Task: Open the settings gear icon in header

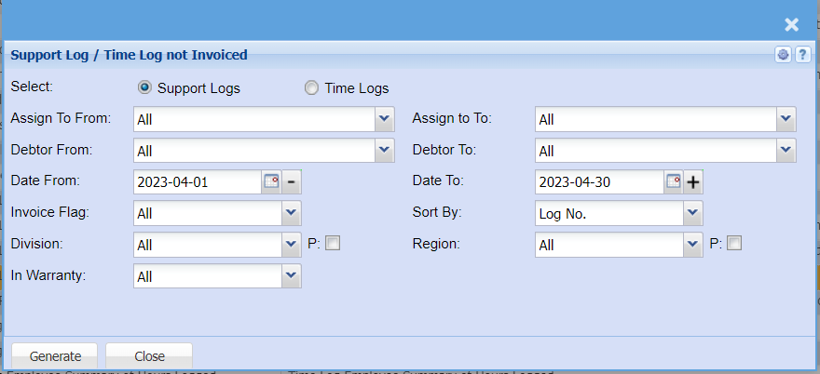Action: [x=783, y=55]
